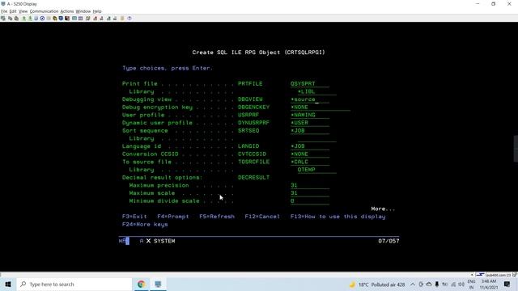Click the F24=More keys label

pyautogui.click(x=145, y=225)
